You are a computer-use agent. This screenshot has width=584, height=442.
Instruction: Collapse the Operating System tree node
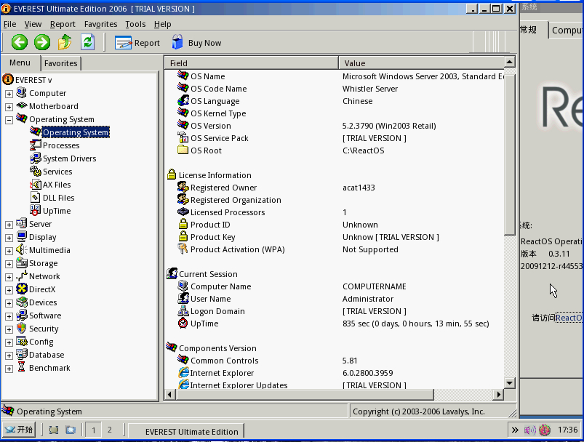point(9,120)
